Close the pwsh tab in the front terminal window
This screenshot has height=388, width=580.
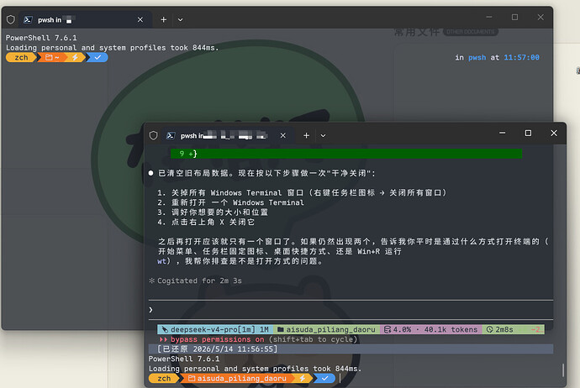[283, 135]
